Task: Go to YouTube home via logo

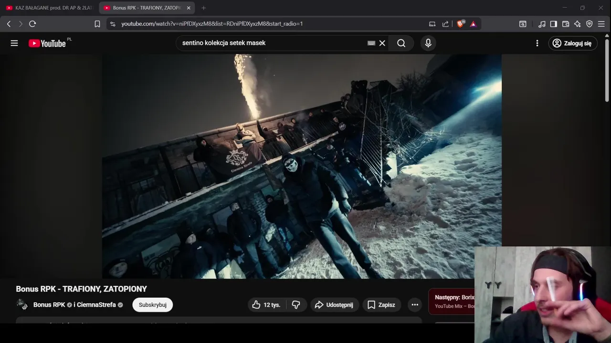Action: 47,43
